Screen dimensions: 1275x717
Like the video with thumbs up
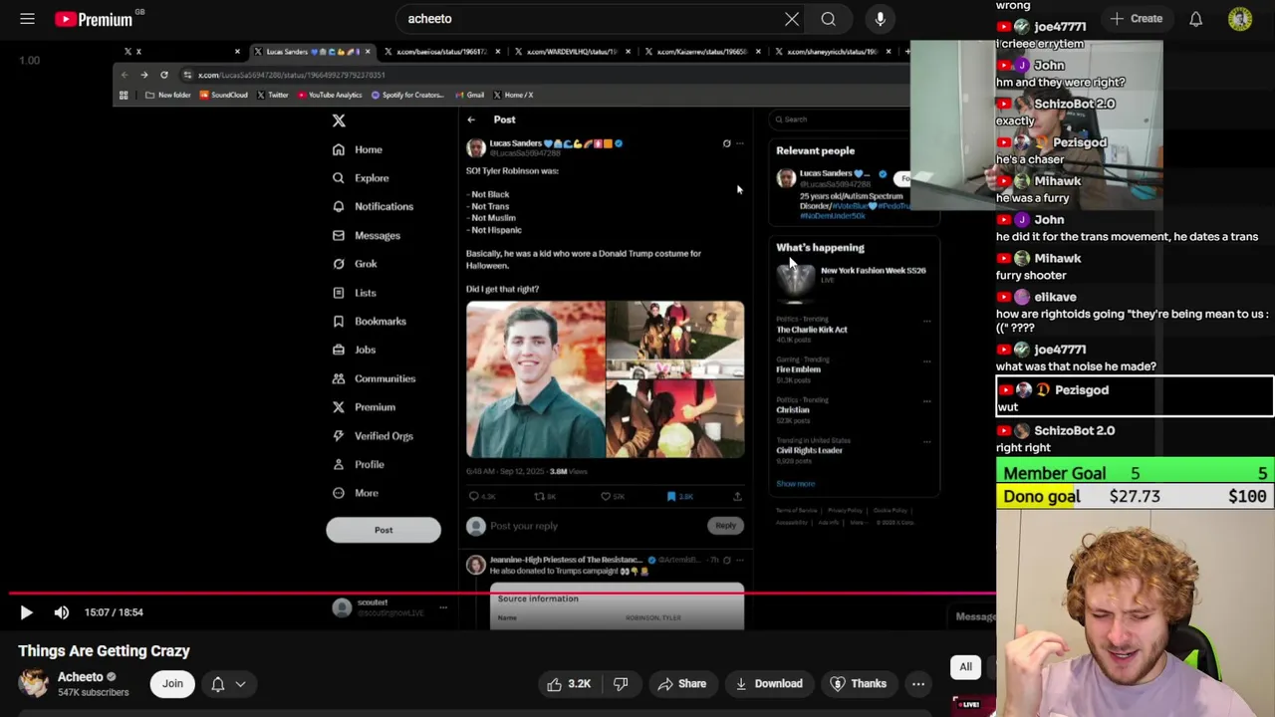pos(569,684)
